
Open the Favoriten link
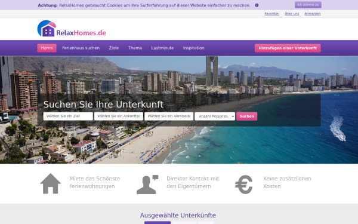271,14
